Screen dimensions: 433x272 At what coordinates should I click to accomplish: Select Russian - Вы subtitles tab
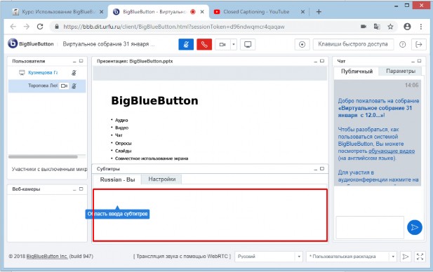(x=117, y=179)
